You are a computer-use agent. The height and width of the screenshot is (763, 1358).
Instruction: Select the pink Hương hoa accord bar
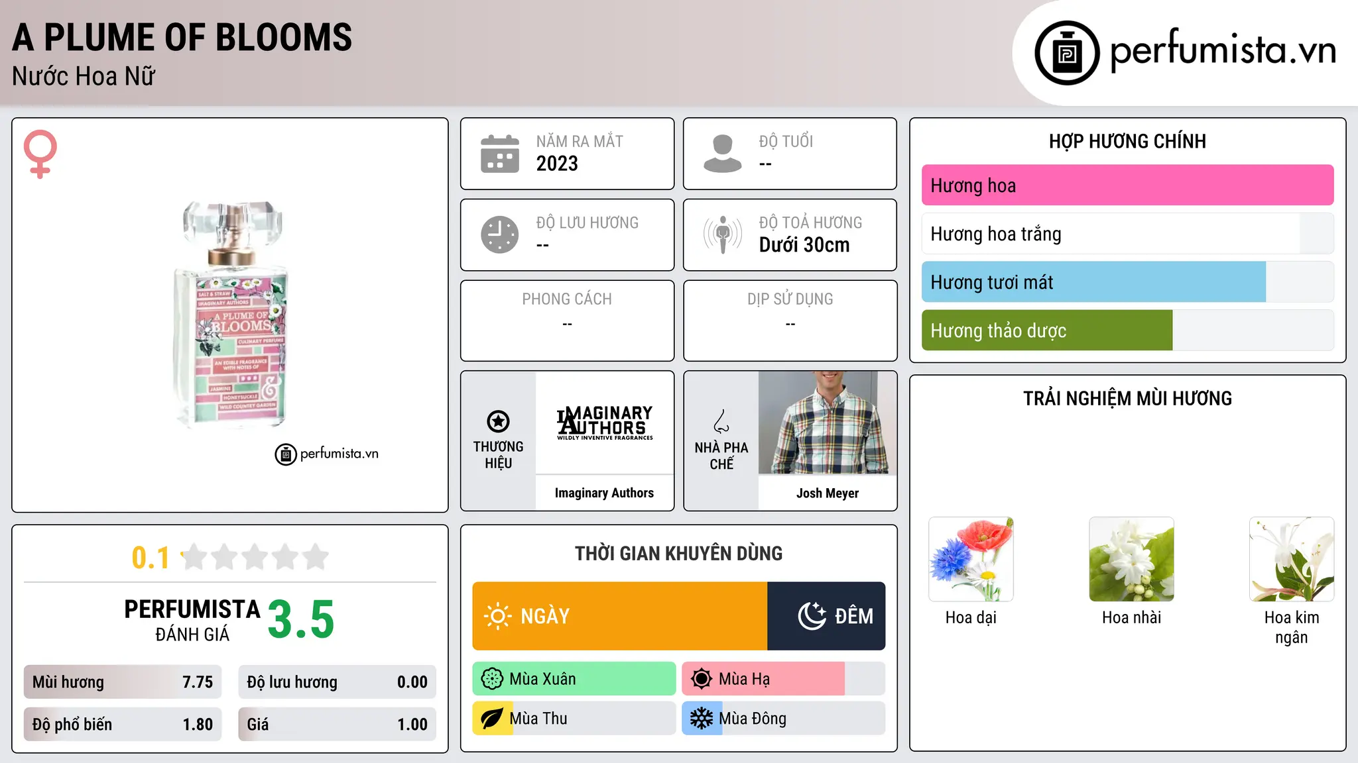(1127, 185)
